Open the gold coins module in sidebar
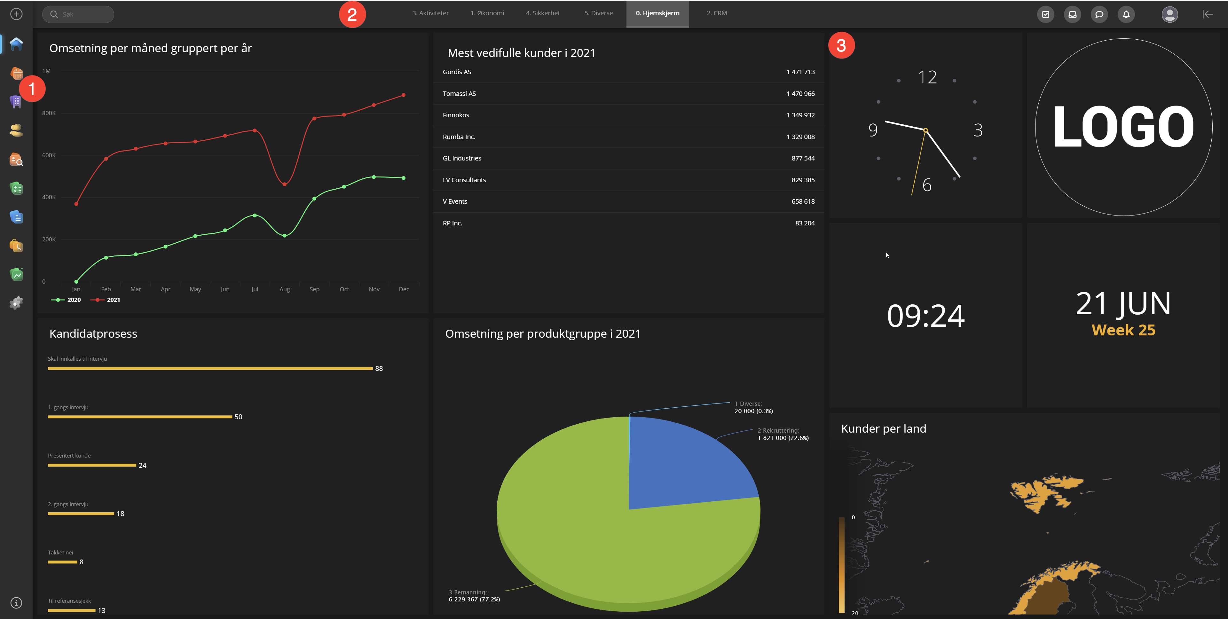Screen dimensions: 1228x619 coord(16,130)
